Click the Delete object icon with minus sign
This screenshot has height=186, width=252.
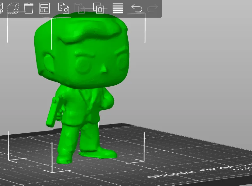coord(13,8)
